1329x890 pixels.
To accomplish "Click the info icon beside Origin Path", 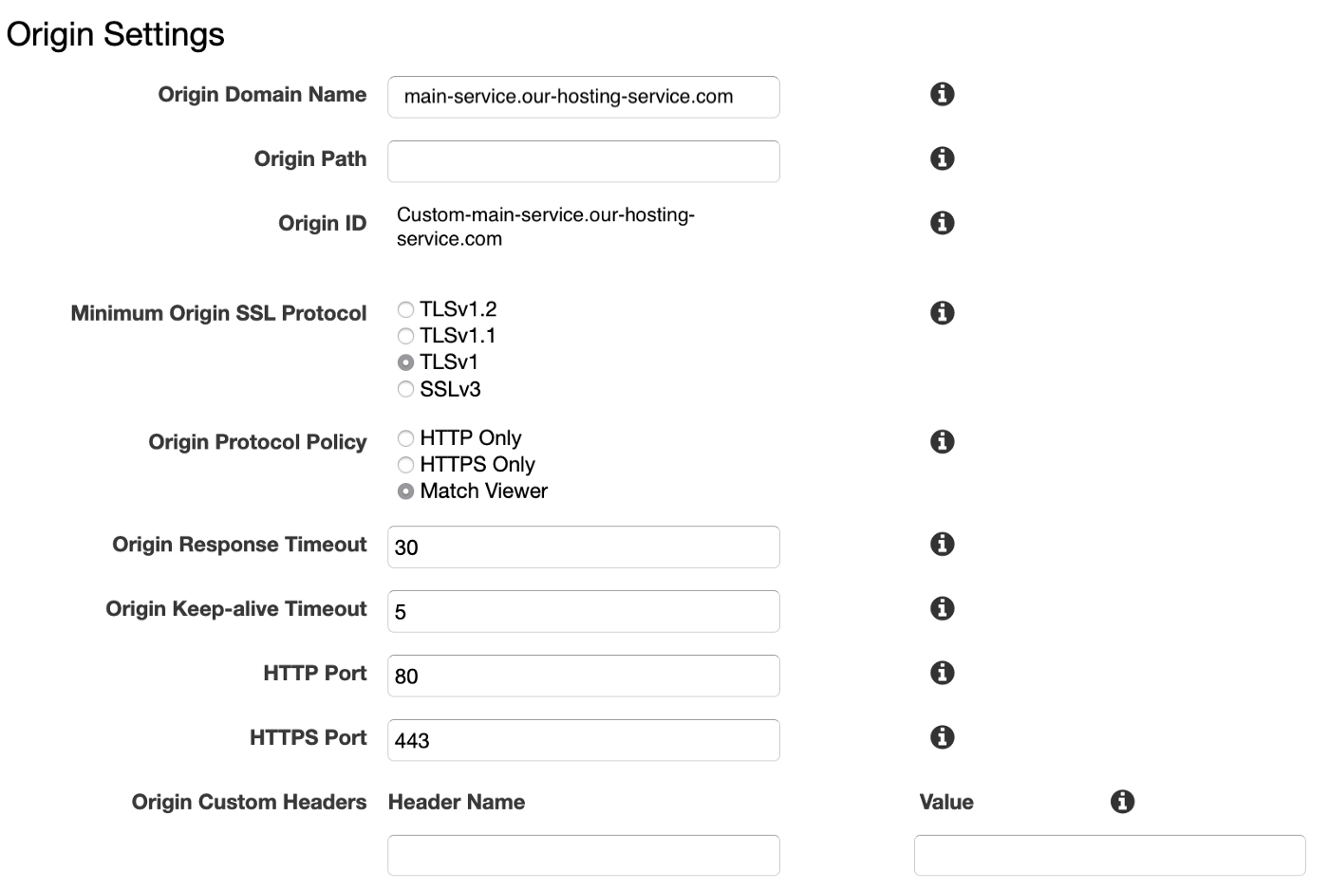I will [942, 158].
